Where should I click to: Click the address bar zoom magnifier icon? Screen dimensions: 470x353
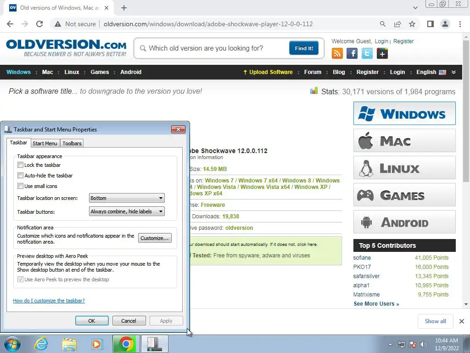point(382,24)
